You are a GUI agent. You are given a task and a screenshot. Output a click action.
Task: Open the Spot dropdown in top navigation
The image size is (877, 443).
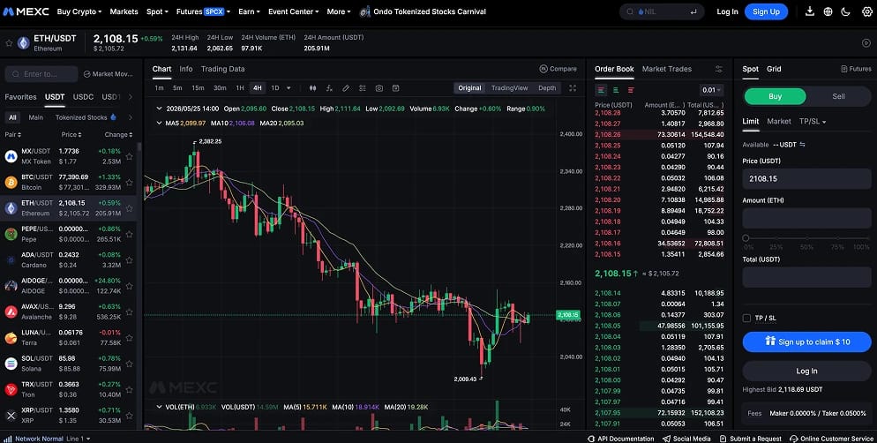[157, 11]
